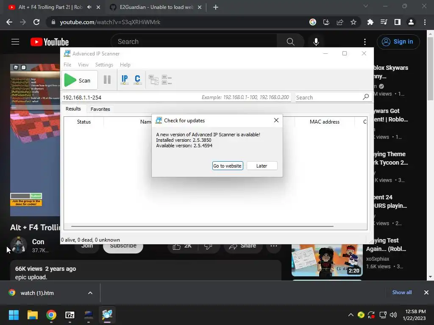Close the Check for updates dialog
Viewport: 434px width, 325px height.
coord(276,120)
